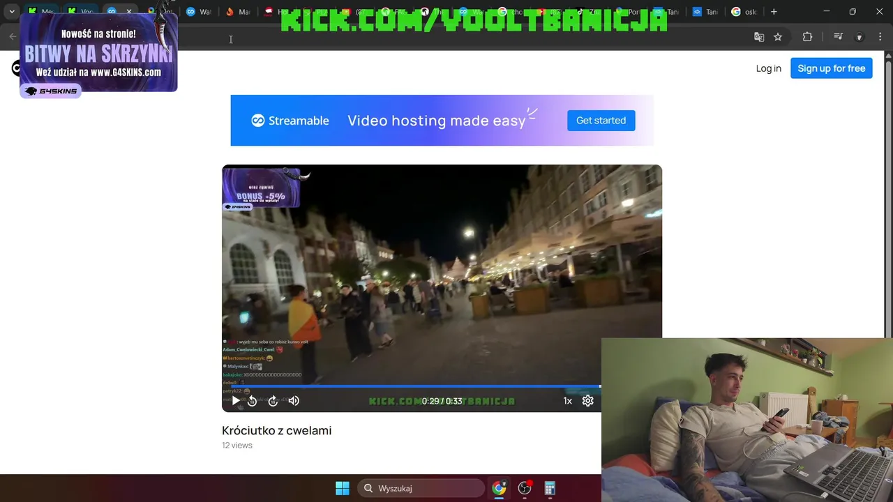Open a new browser tab

(x=774, y=12)
